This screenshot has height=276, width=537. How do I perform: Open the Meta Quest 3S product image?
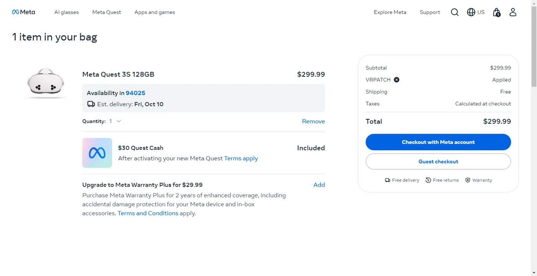click(x=45, y=83)
